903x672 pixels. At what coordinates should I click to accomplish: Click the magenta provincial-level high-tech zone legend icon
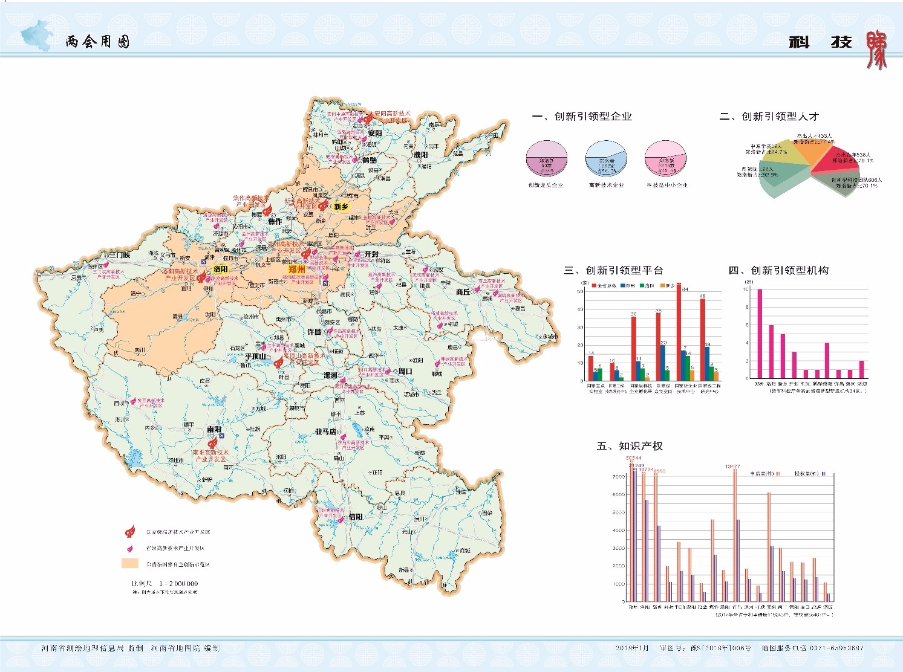[129, 548]
